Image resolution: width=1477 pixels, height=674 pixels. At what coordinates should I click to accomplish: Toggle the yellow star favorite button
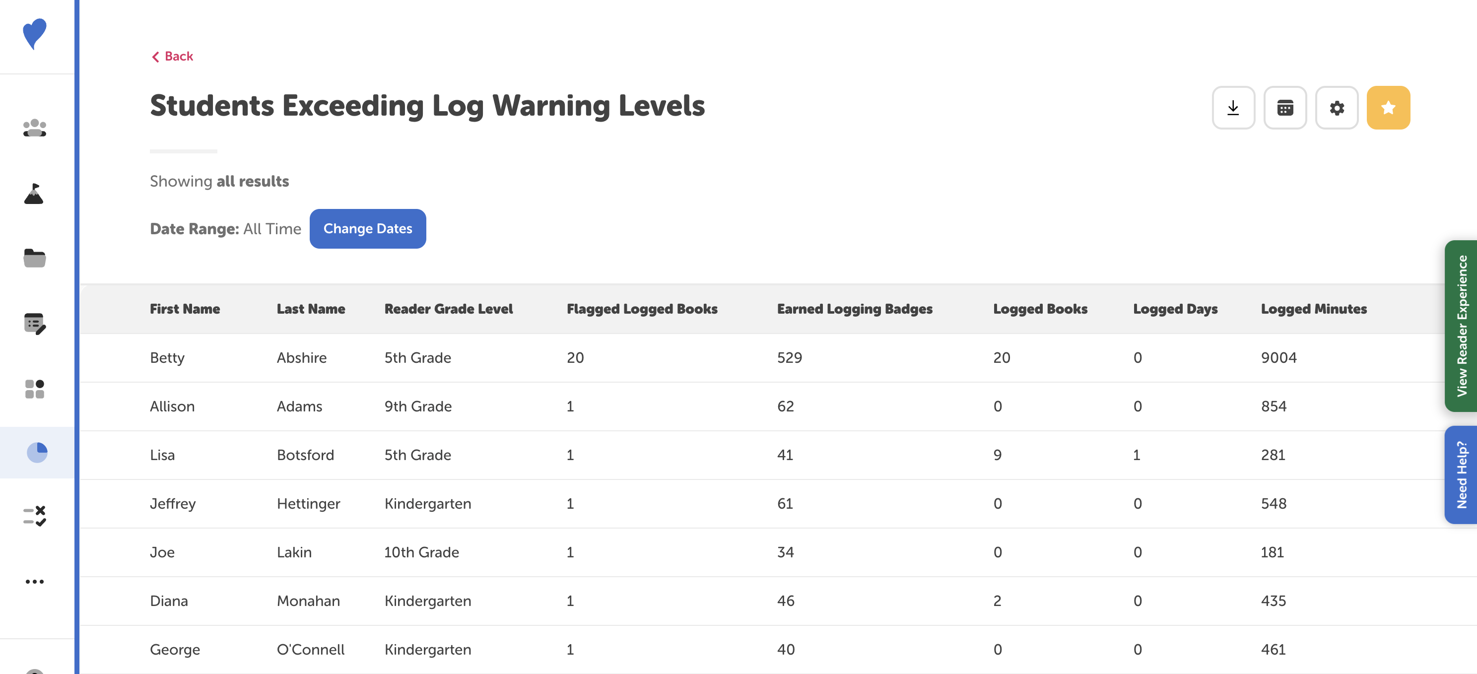1388,108
